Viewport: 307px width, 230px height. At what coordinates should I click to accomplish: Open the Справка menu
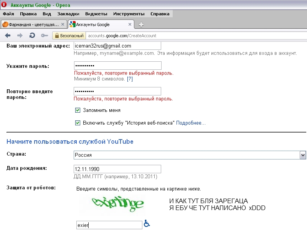pos(160,14)
